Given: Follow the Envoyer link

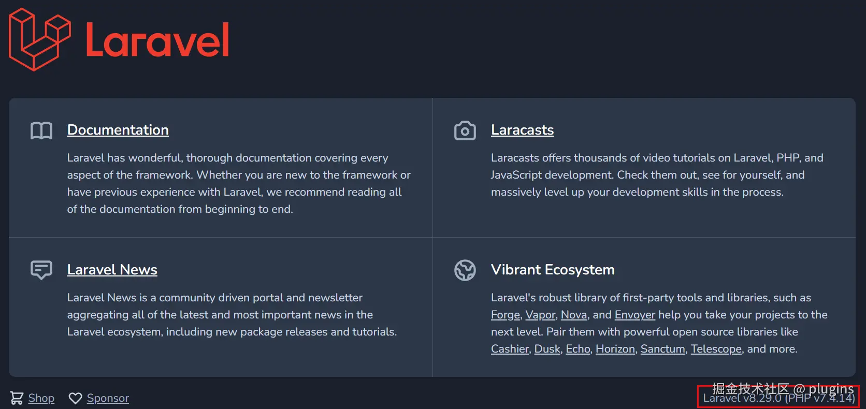Looking at the screenshot, I should pos(634,315).
